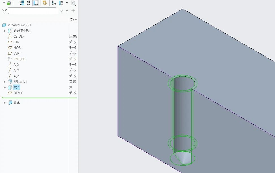Click the VERT plane icon

[x=10, y=53]
